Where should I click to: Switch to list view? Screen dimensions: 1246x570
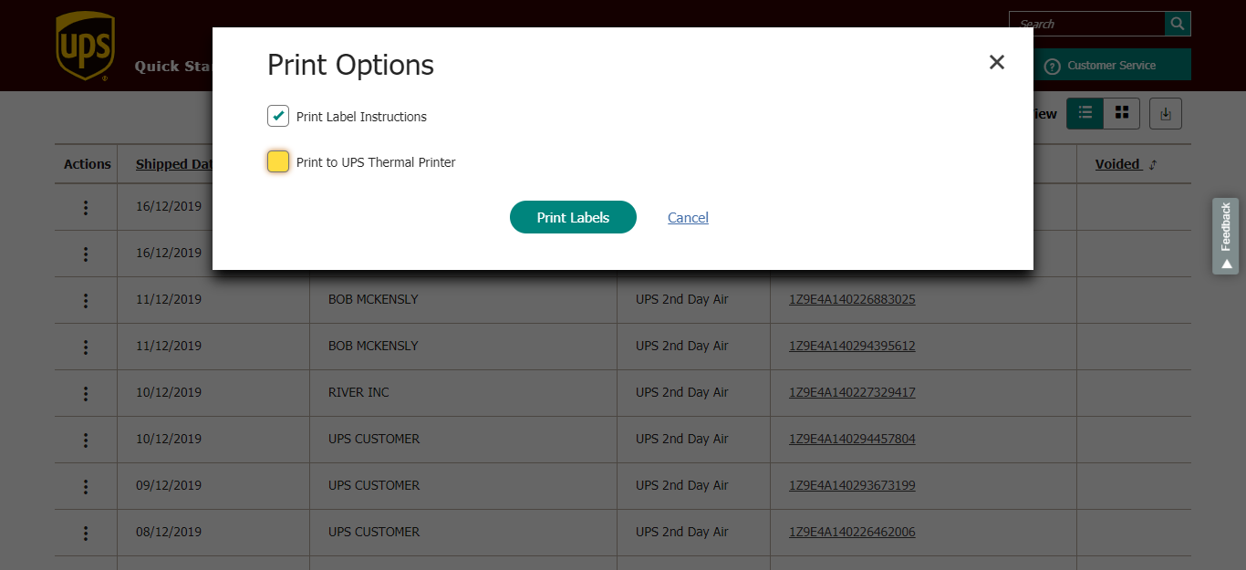tap(1085, 113)
